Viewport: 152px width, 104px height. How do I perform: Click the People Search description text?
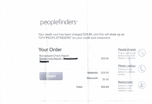(x=127, y=56)
